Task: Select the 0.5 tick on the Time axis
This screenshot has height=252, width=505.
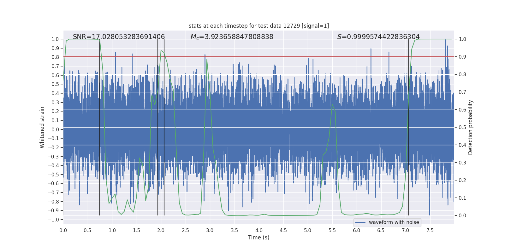Action: (x=87, y=230)
